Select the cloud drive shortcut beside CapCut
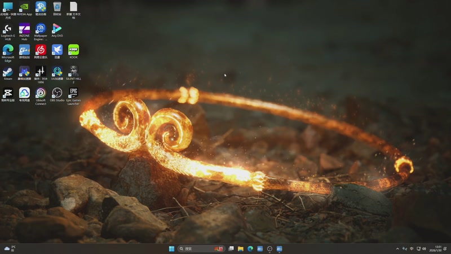This screenshot has height=254, width=451. 24,95
